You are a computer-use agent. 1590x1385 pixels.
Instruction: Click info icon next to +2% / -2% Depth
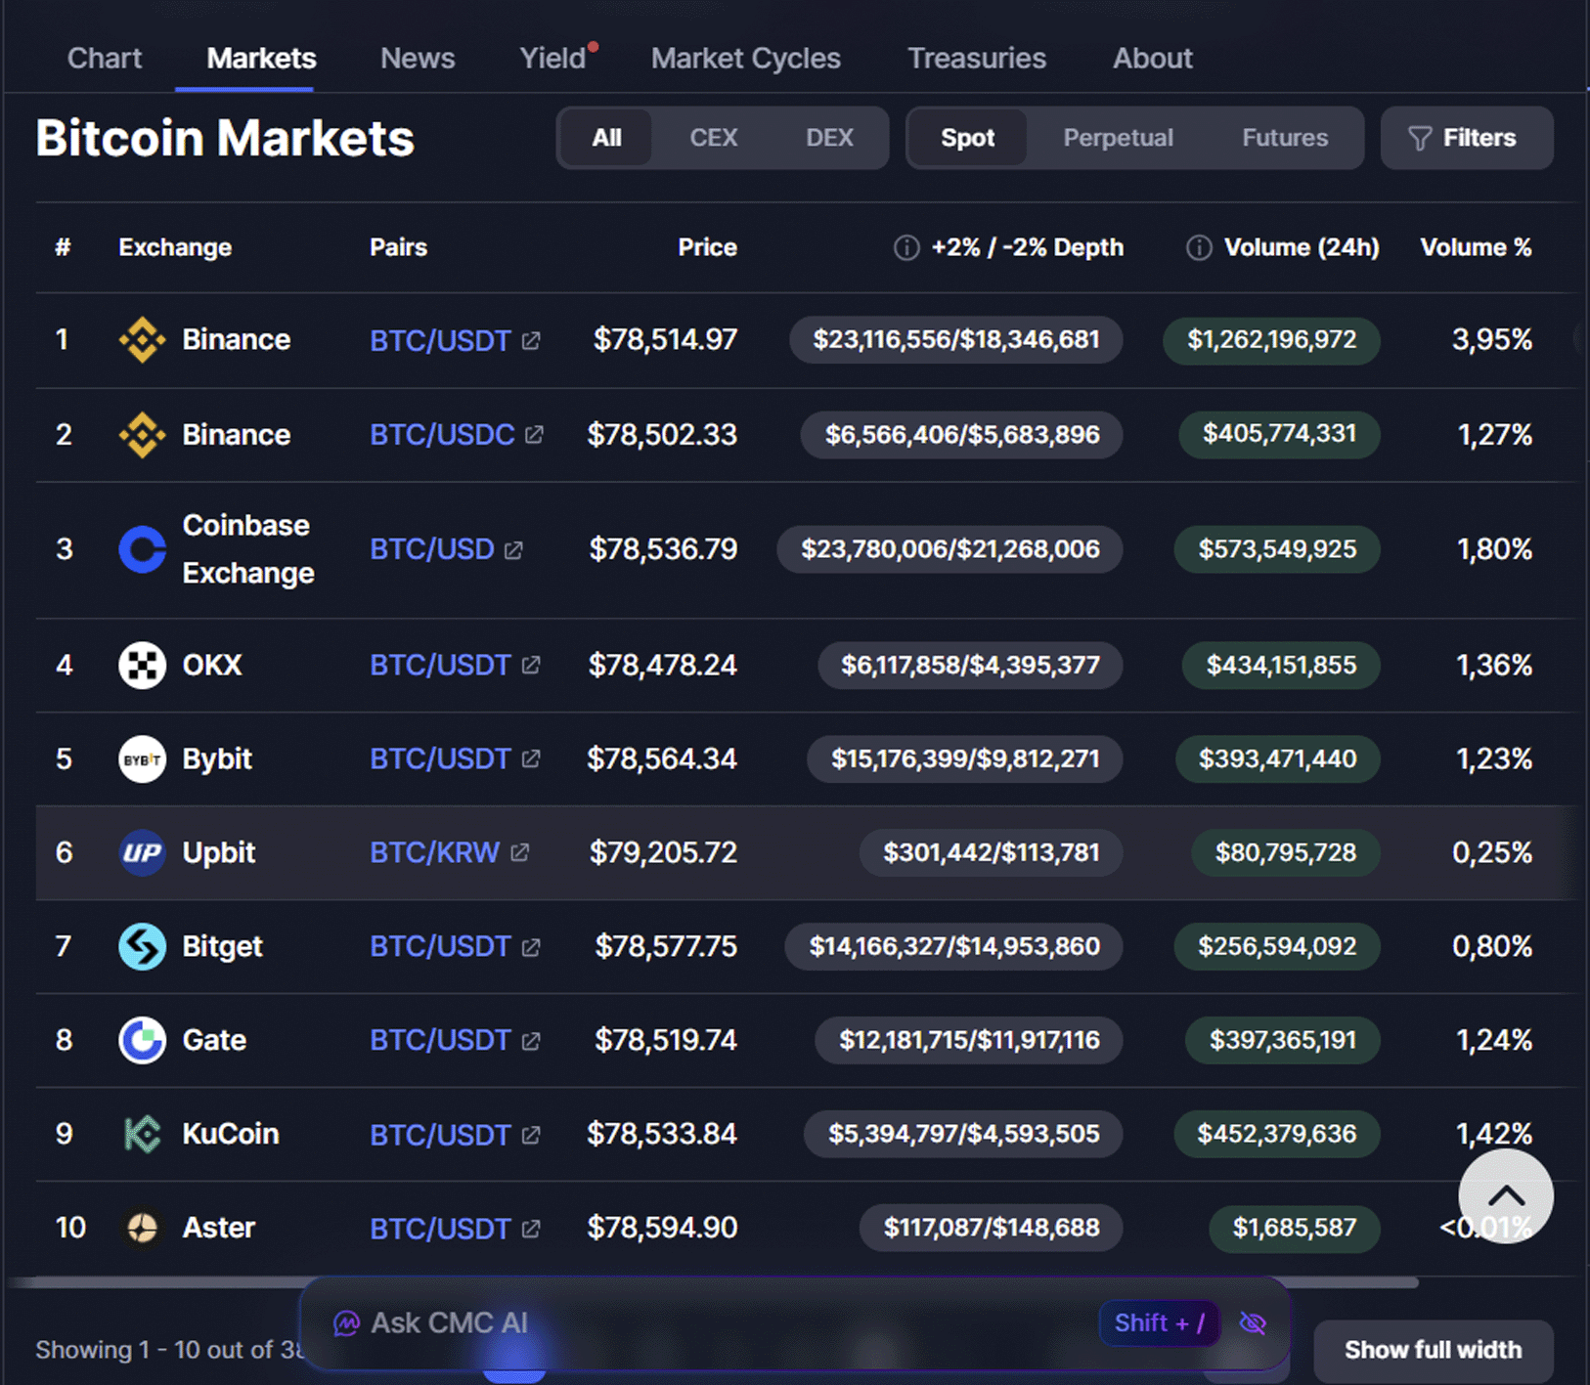tap(906, 248)
